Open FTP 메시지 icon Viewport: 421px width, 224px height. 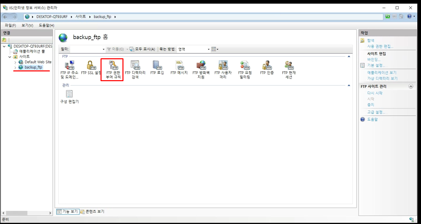(x=179, y=68)
